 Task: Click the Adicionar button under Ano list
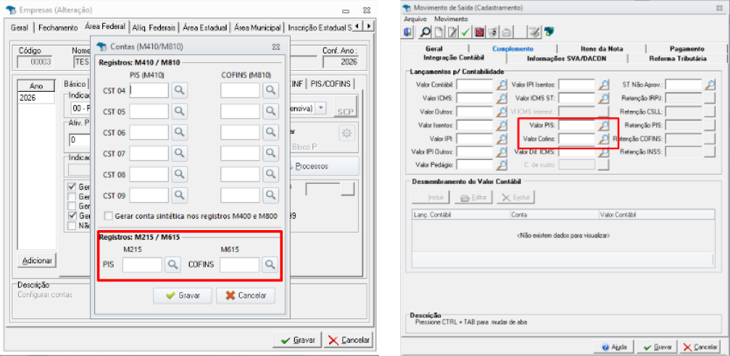pyautogui.click(x=37, y=260)
